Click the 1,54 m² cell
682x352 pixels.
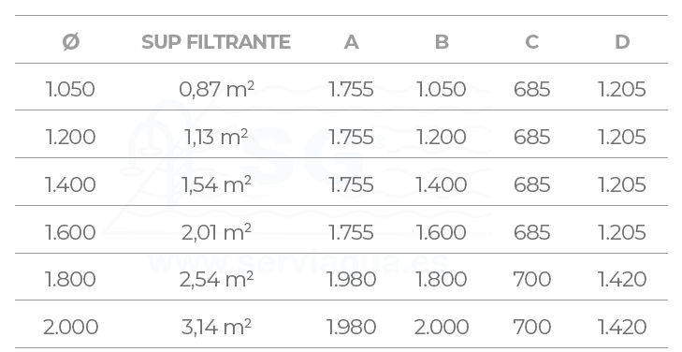coord(216,184)
